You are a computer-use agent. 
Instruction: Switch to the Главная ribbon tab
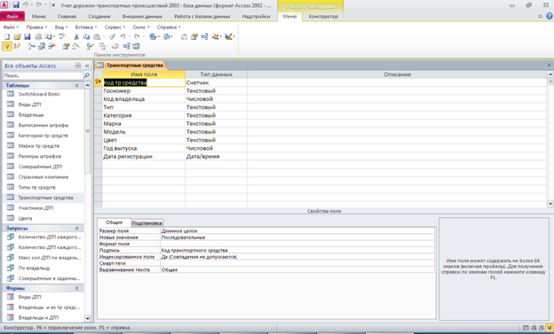(67, 16)
